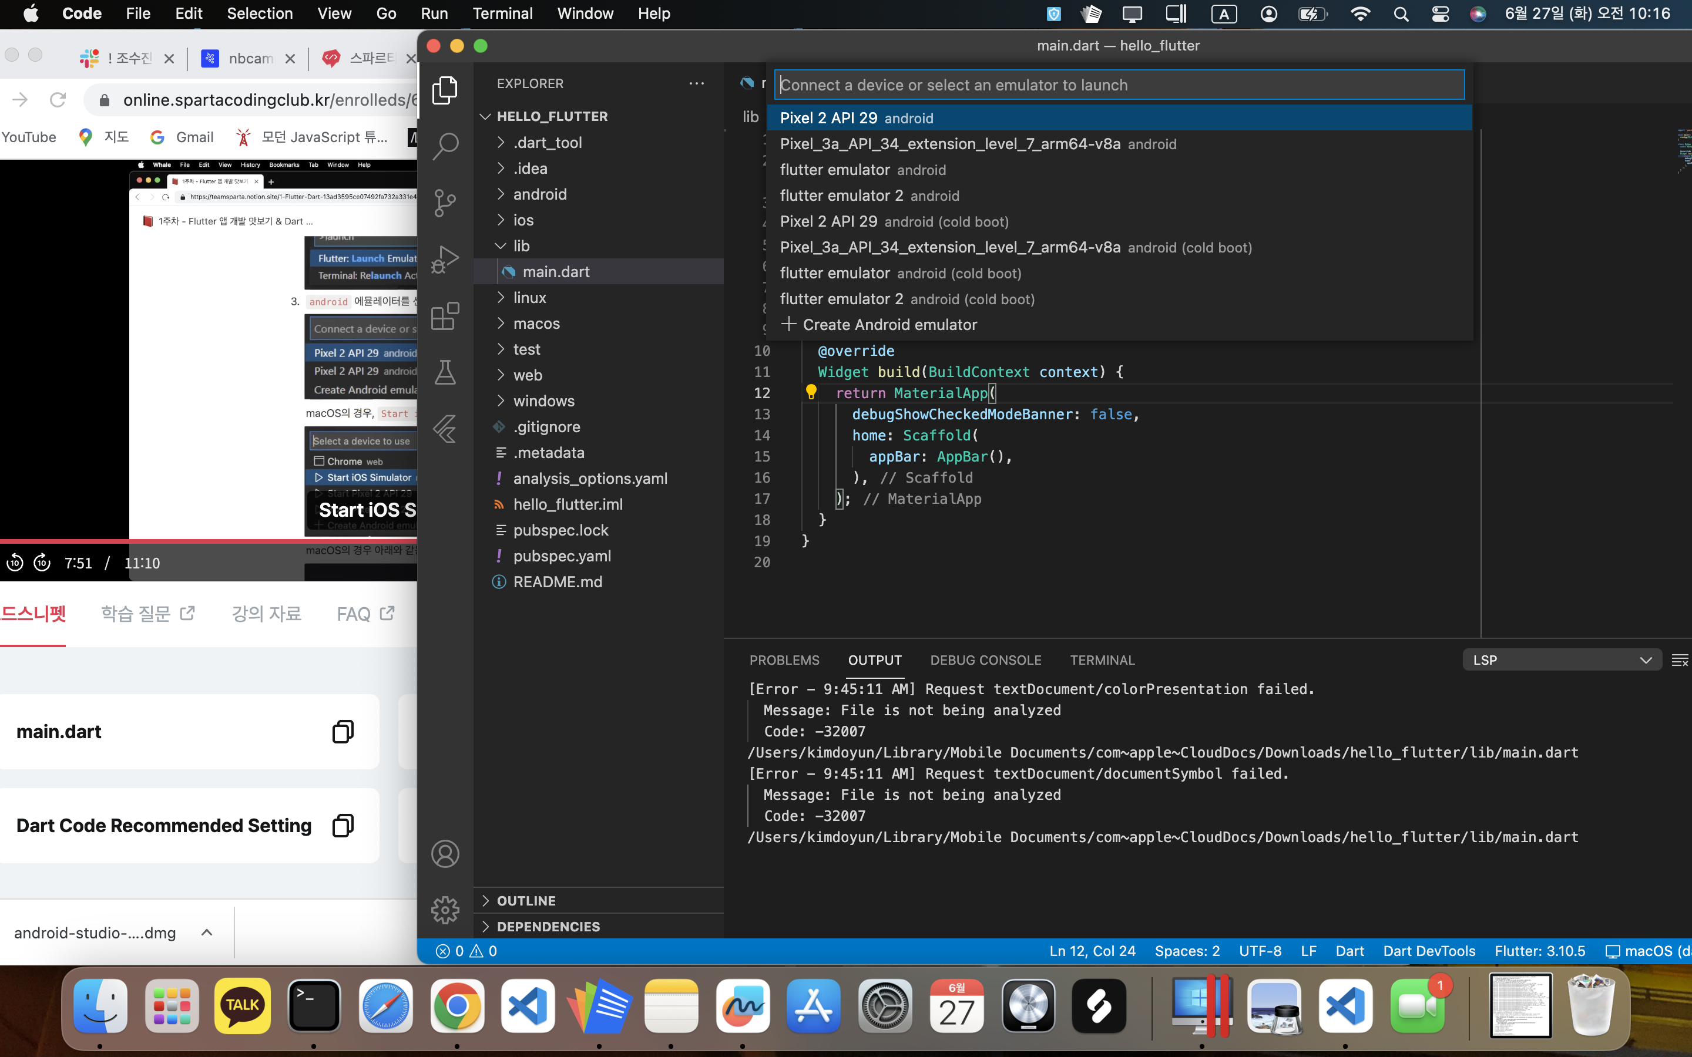Open Finder from the dock
1692x1057 pixels.
(x=100, y=1006)
